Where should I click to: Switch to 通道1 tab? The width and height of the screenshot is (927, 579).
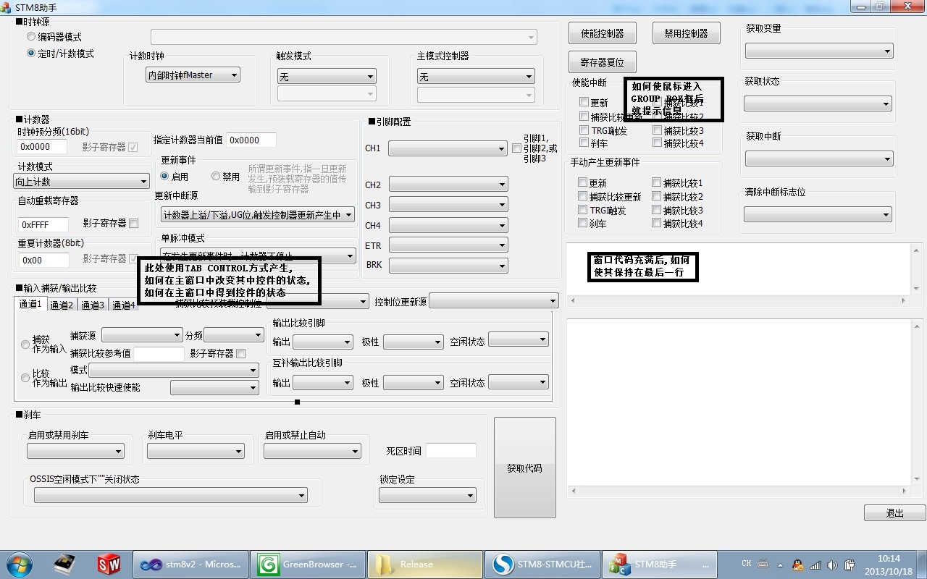click(30, 304)
